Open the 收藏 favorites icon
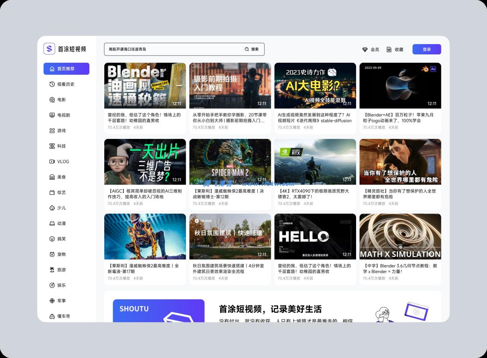487x358 pixels. tap(388, 49)
